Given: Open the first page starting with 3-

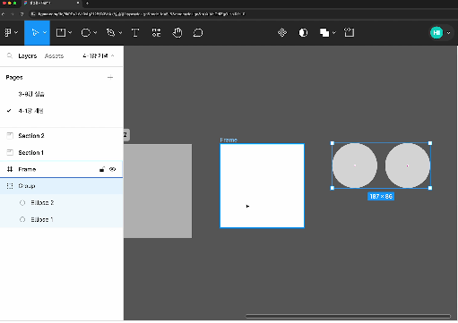Looking at the screenshot, I should 62,94.
